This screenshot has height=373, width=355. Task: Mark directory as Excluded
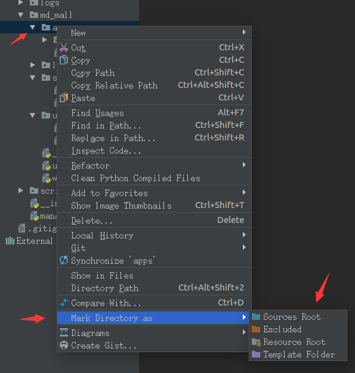pos(298,329)
